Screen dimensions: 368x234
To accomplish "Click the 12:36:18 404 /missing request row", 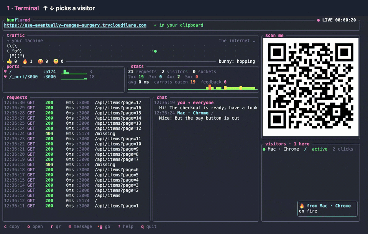I will (x=60, y=164).
